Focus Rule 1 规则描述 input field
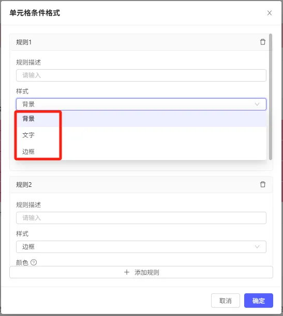This screenshot has width=283, height=316. pos(141,75)
